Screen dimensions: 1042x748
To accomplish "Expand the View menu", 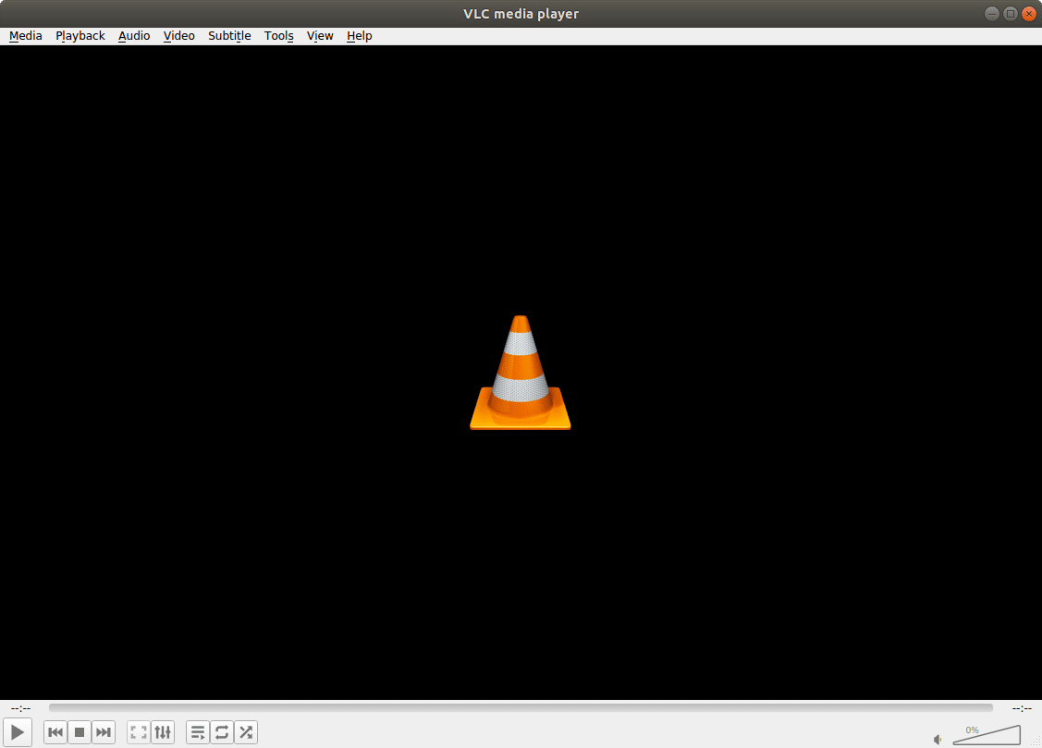I will tap(320, 36).
